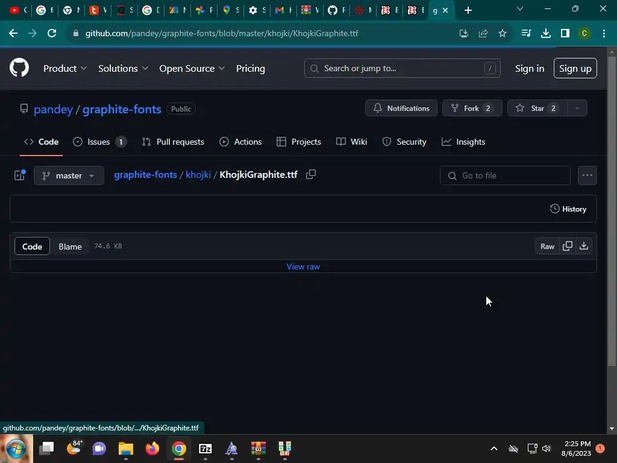
Task: Open the Open Source dropdown menu
Action: tap(192, 68)
